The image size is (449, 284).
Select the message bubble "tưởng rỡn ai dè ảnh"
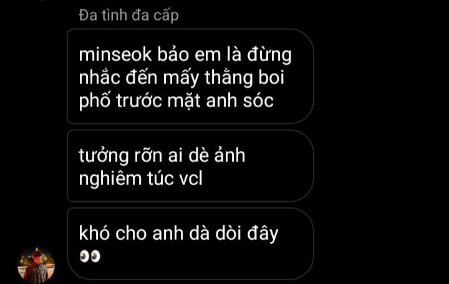pos(190,166)
